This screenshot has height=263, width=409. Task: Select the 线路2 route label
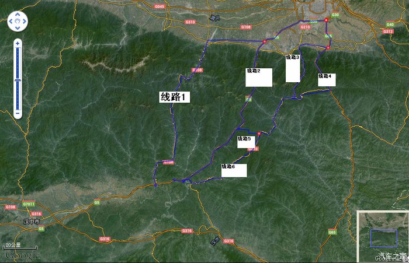(x=258, y=77)
